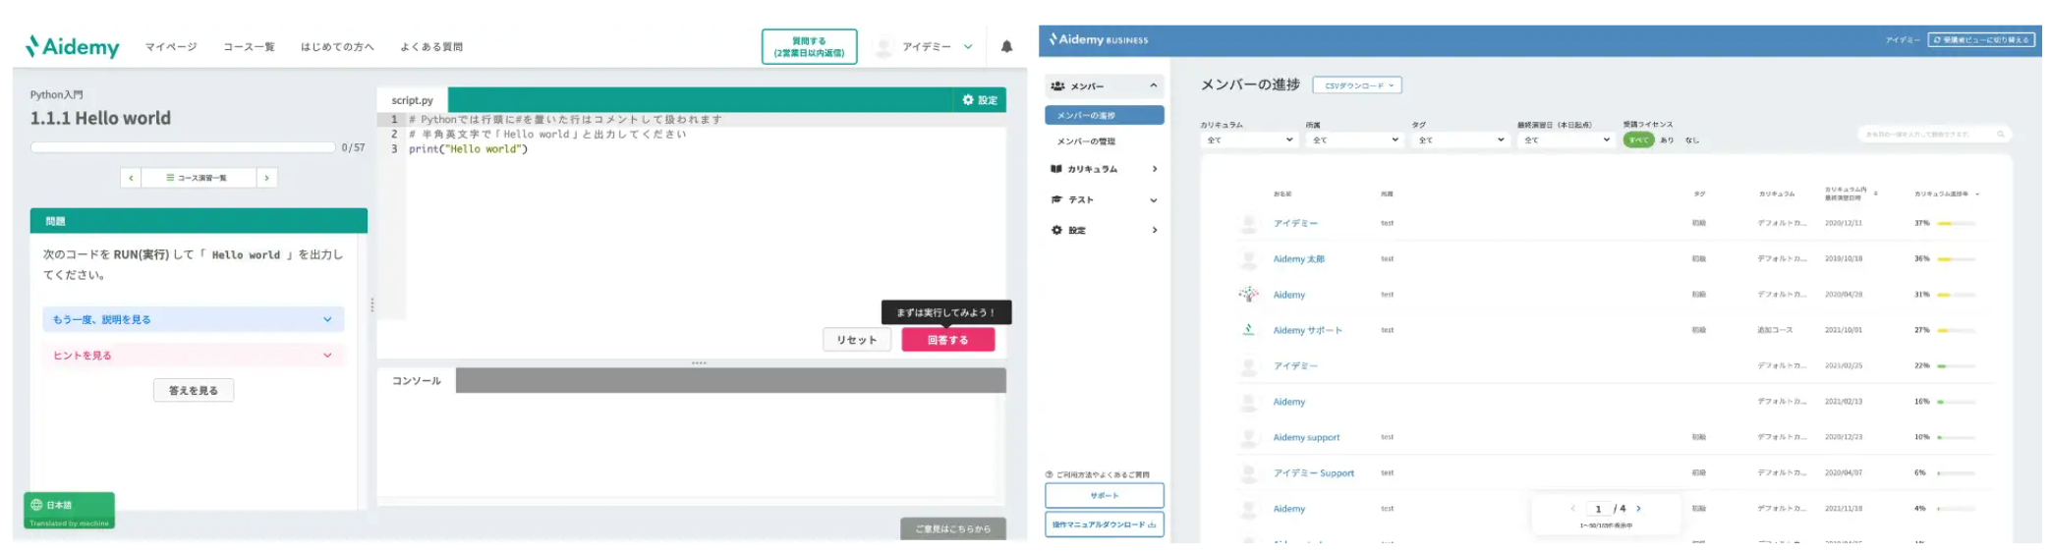Open the カリキュラム filter dropdown
This screenshot has height=552, width=2050.
tap(1249, 140)
